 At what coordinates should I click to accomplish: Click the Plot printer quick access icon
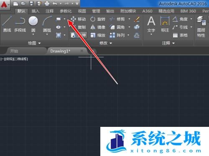point(47,4)
